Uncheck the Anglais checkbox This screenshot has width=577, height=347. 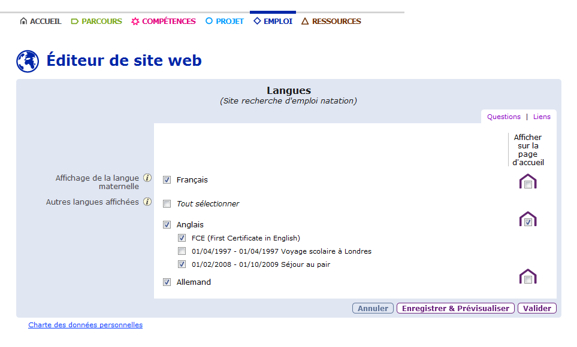point(167,224)
